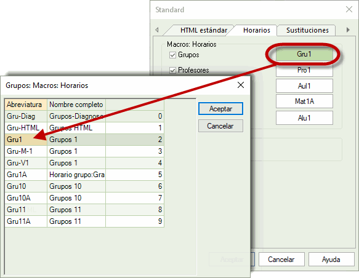
Task: Open the Alu1 macro selector
Action: 304,117
